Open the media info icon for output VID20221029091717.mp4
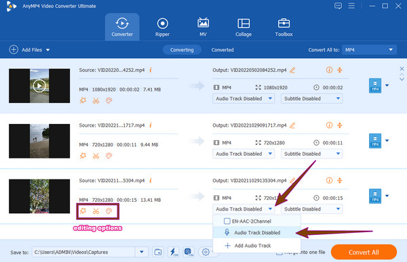Image resolution: width=407 pixels, height=262 pixels. pyautogui.click(x=329, y=125)
